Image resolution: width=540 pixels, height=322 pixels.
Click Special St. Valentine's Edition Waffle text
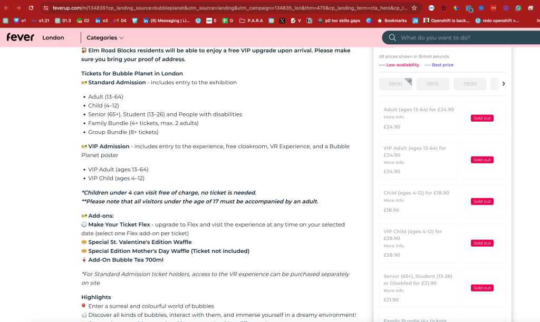(x=140, y=242)
